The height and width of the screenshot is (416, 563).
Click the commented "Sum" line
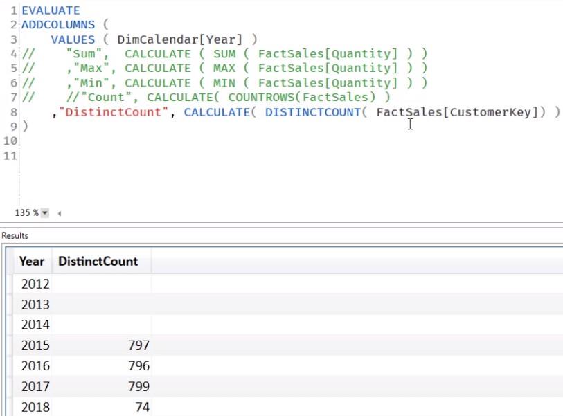[225, 54]
